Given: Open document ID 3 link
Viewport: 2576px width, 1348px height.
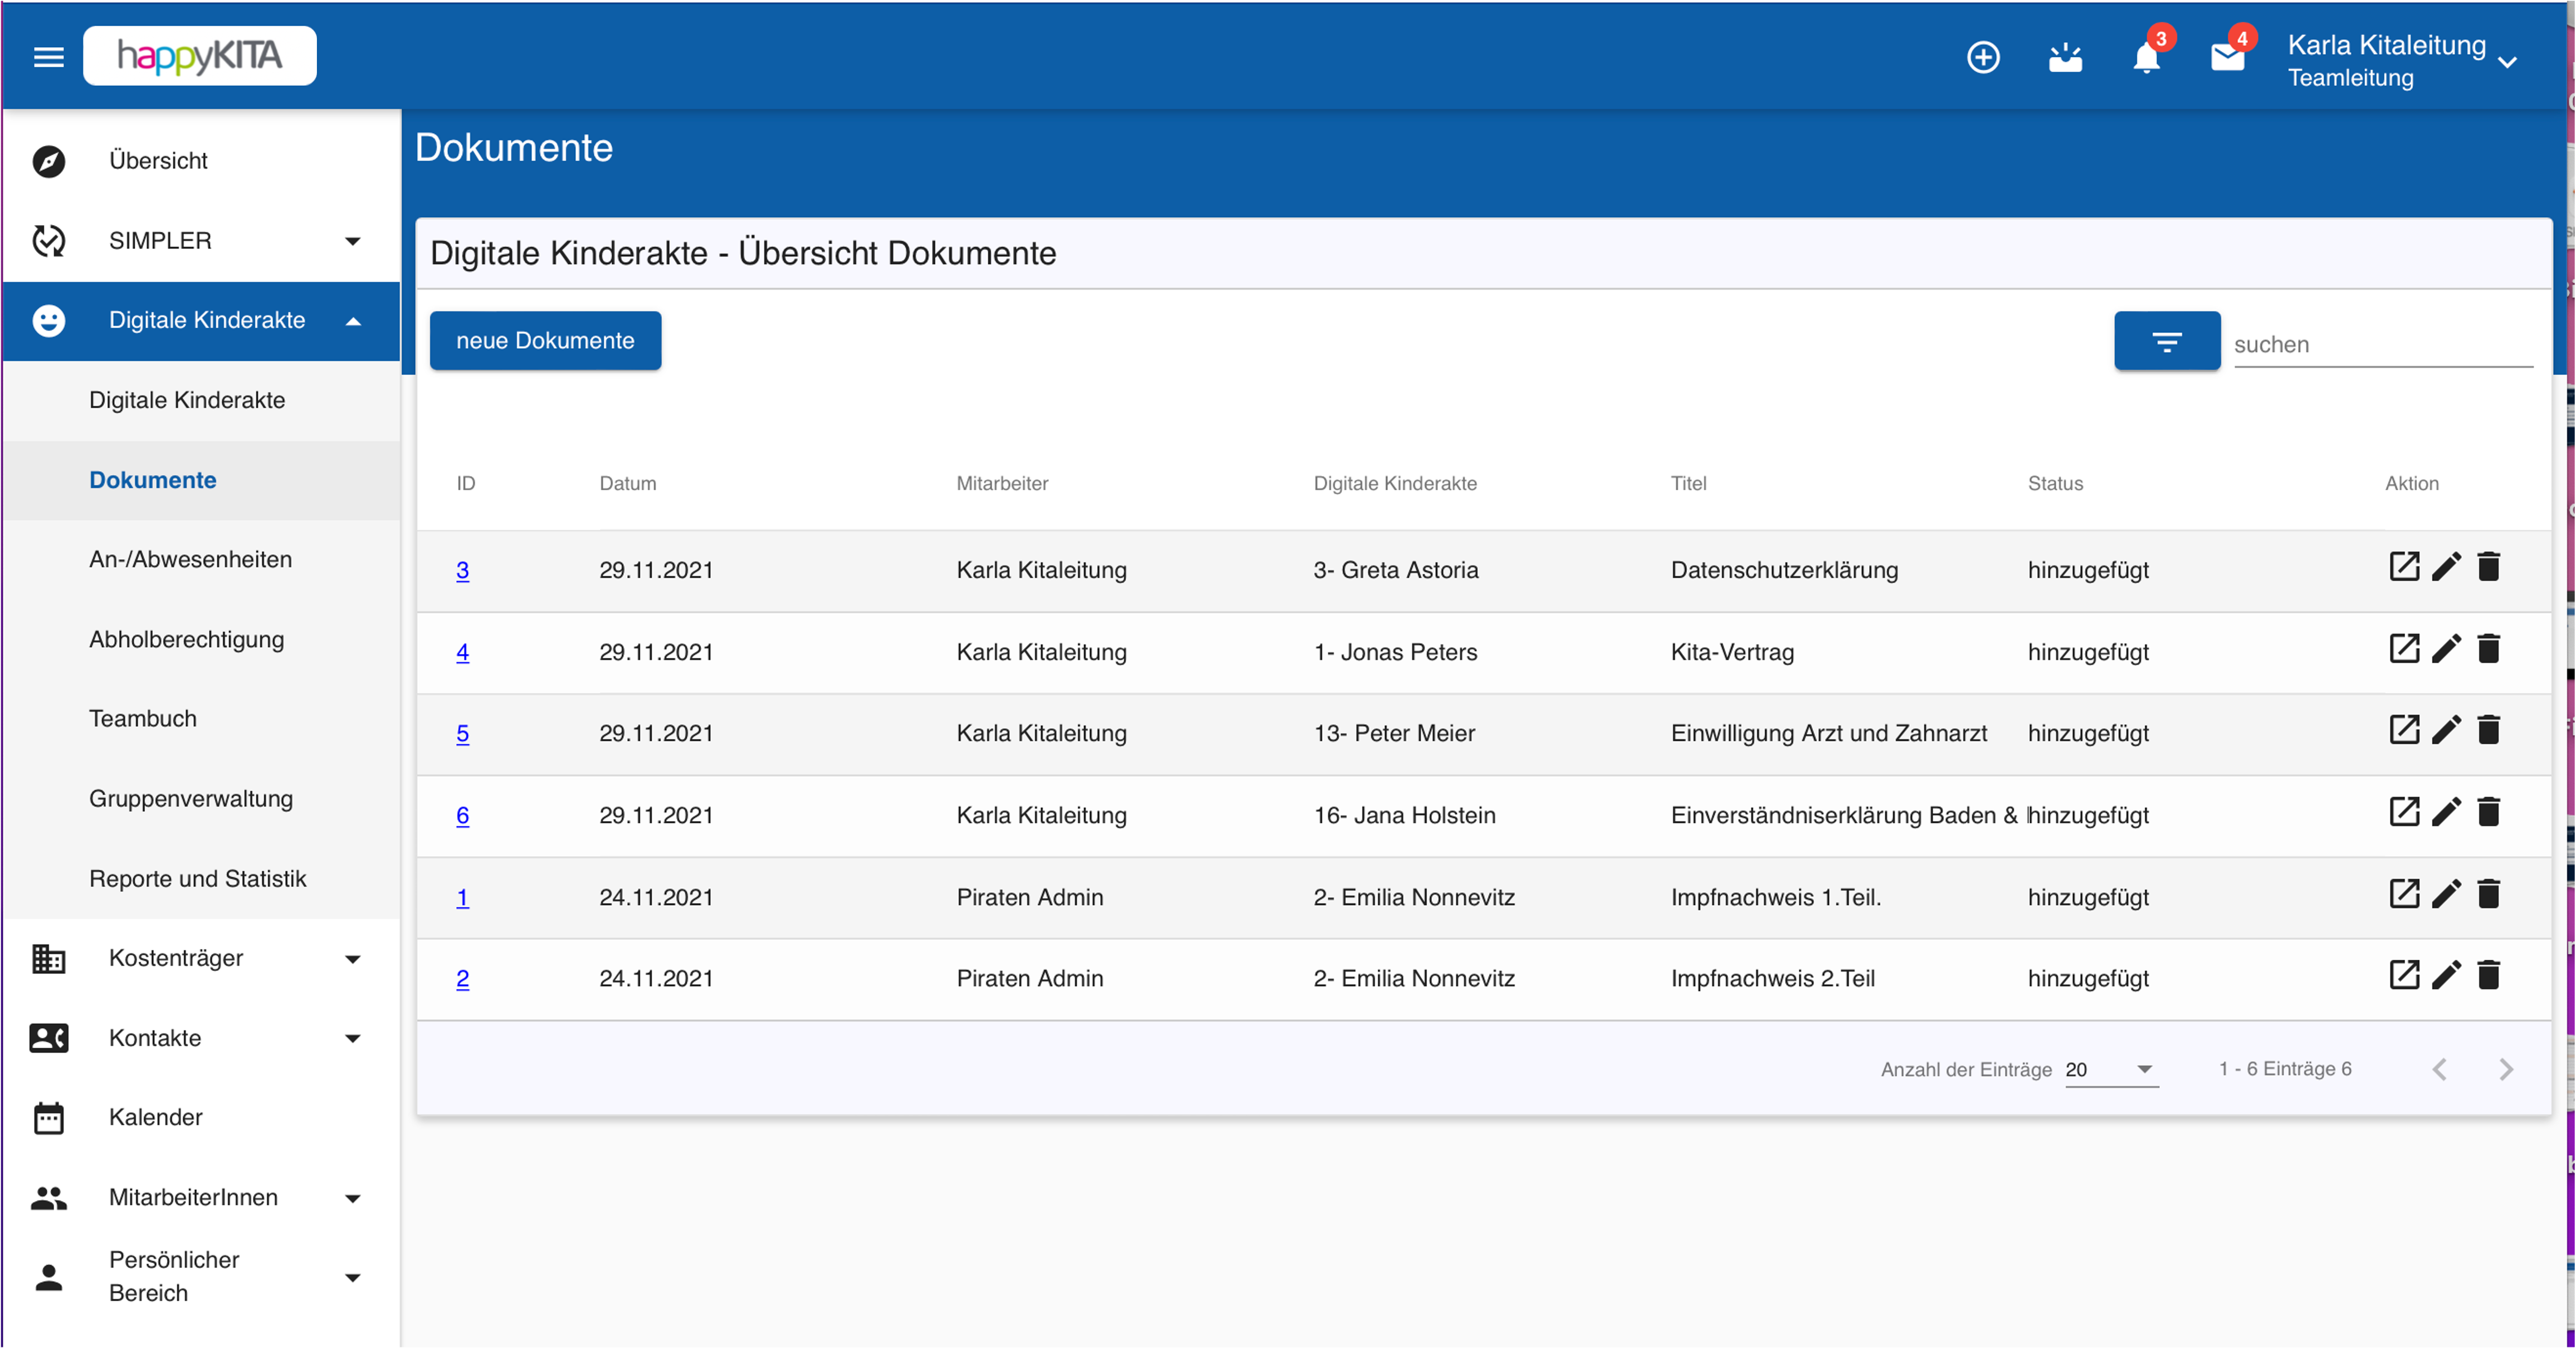Looking at the screenshot, I should point(462,570).
